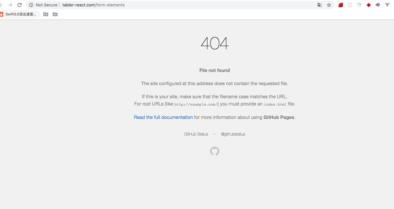Screen dimensions: 394x209
Task: Open the Swift3.0 grammar bookmark
Action: (x=20, y=14)
